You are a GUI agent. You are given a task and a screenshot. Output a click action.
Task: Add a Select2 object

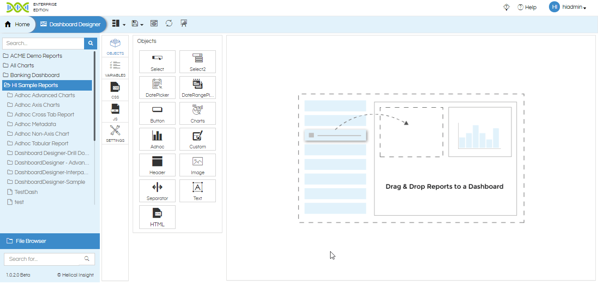click(x=197, y=62)
